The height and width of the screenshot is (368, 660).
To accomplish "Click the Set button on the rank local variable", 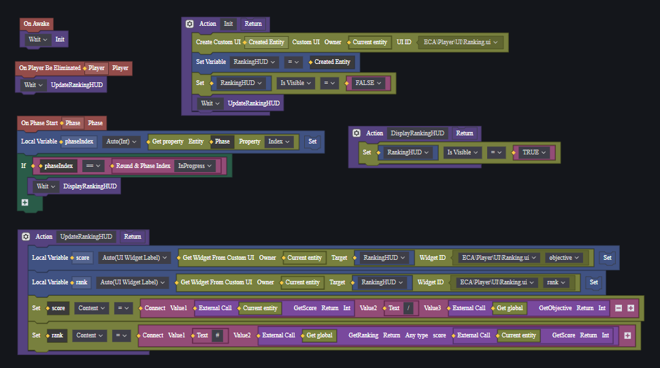I will pyautogui.click(x=594, y=282).
